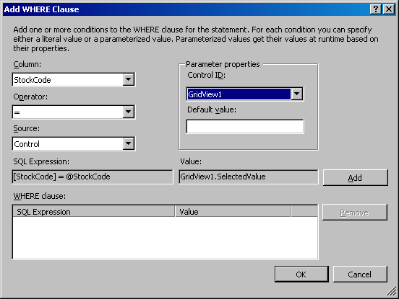
Task: Dismiss dialog with the Cancel button
Action: pos(360,275)
